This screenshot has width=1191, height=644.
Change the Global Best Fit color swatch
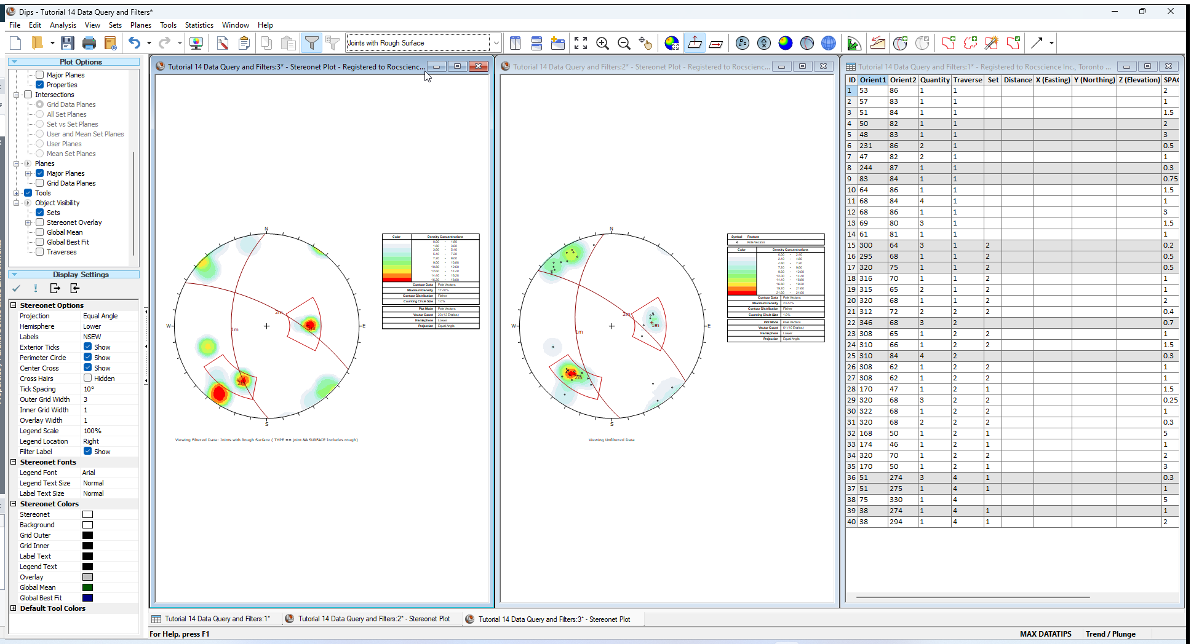point(87,597)
